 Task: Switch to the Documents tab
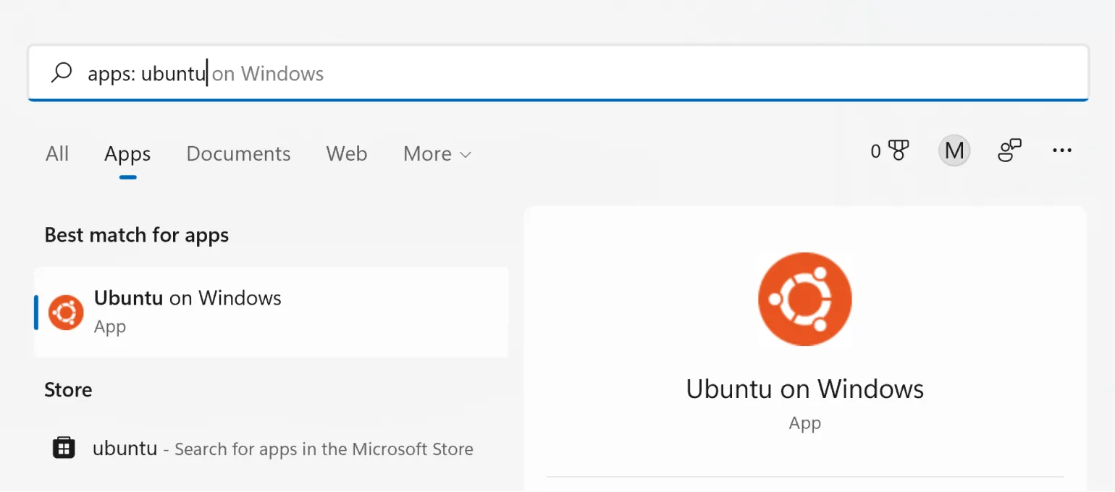238,153
